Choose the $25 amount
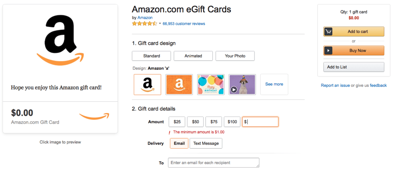 click(177, 122)
